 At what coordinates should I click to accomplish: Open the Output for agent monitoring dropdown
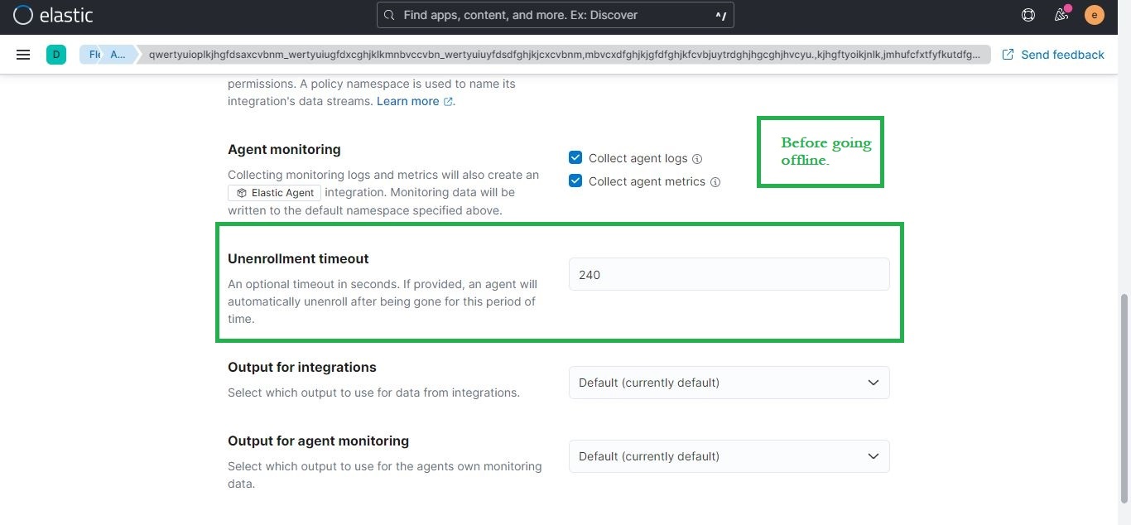pos(728,456)
